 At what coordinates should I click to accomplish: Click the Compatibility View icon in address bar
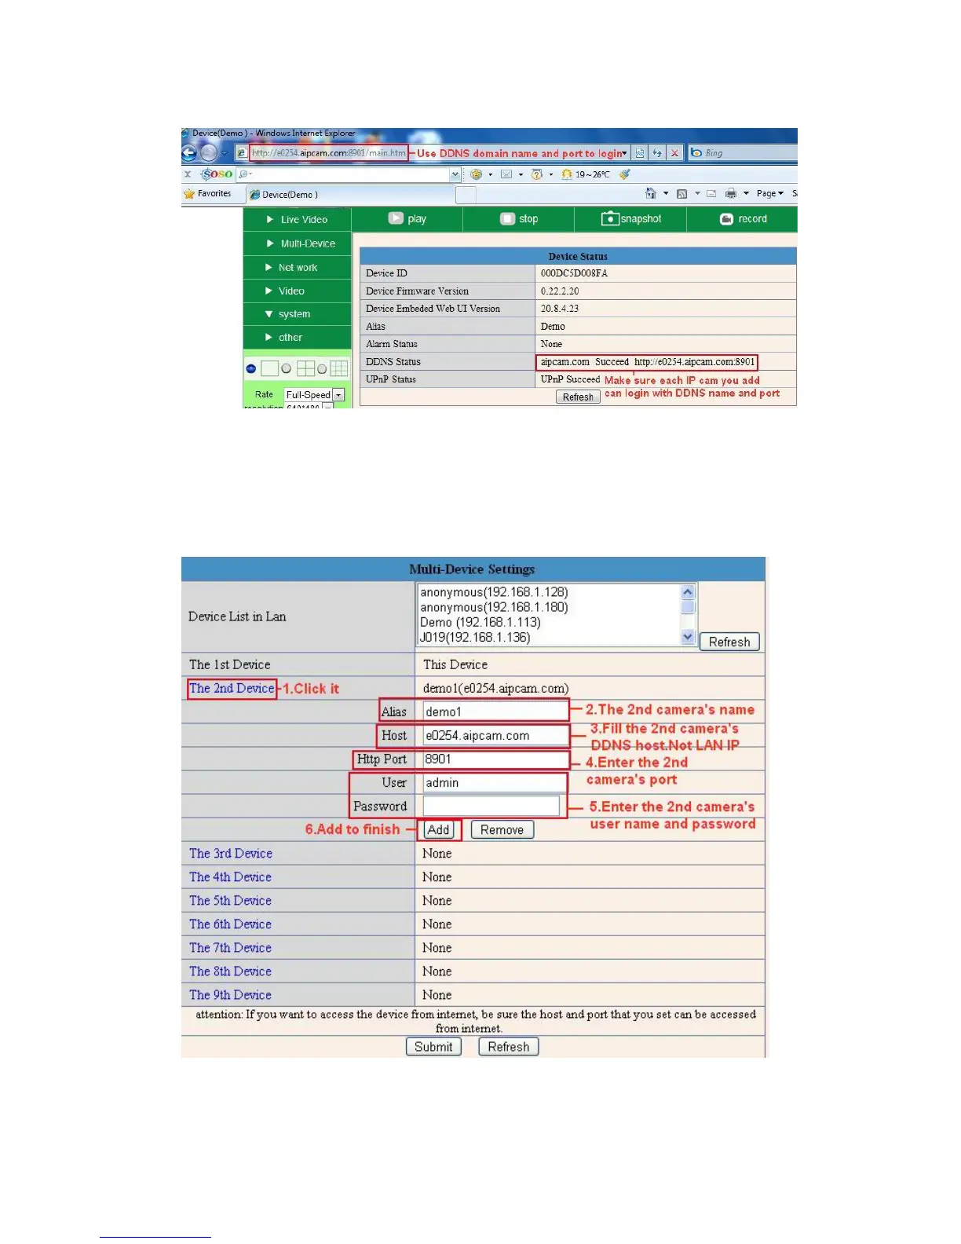(640, 153)
